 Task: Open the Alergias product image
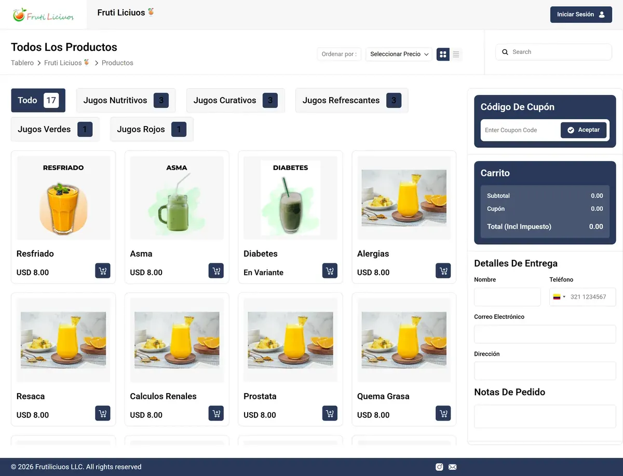[404, 198]
